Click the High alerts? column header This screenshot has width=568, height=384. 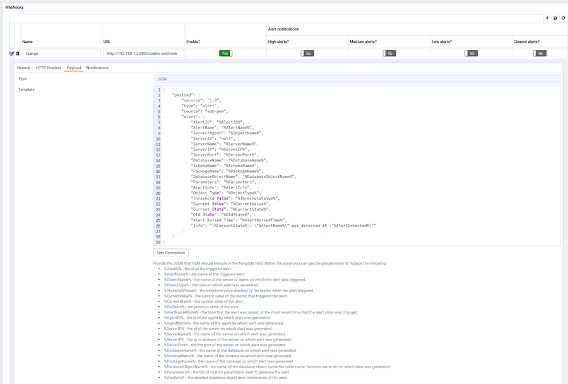point(278,42)
